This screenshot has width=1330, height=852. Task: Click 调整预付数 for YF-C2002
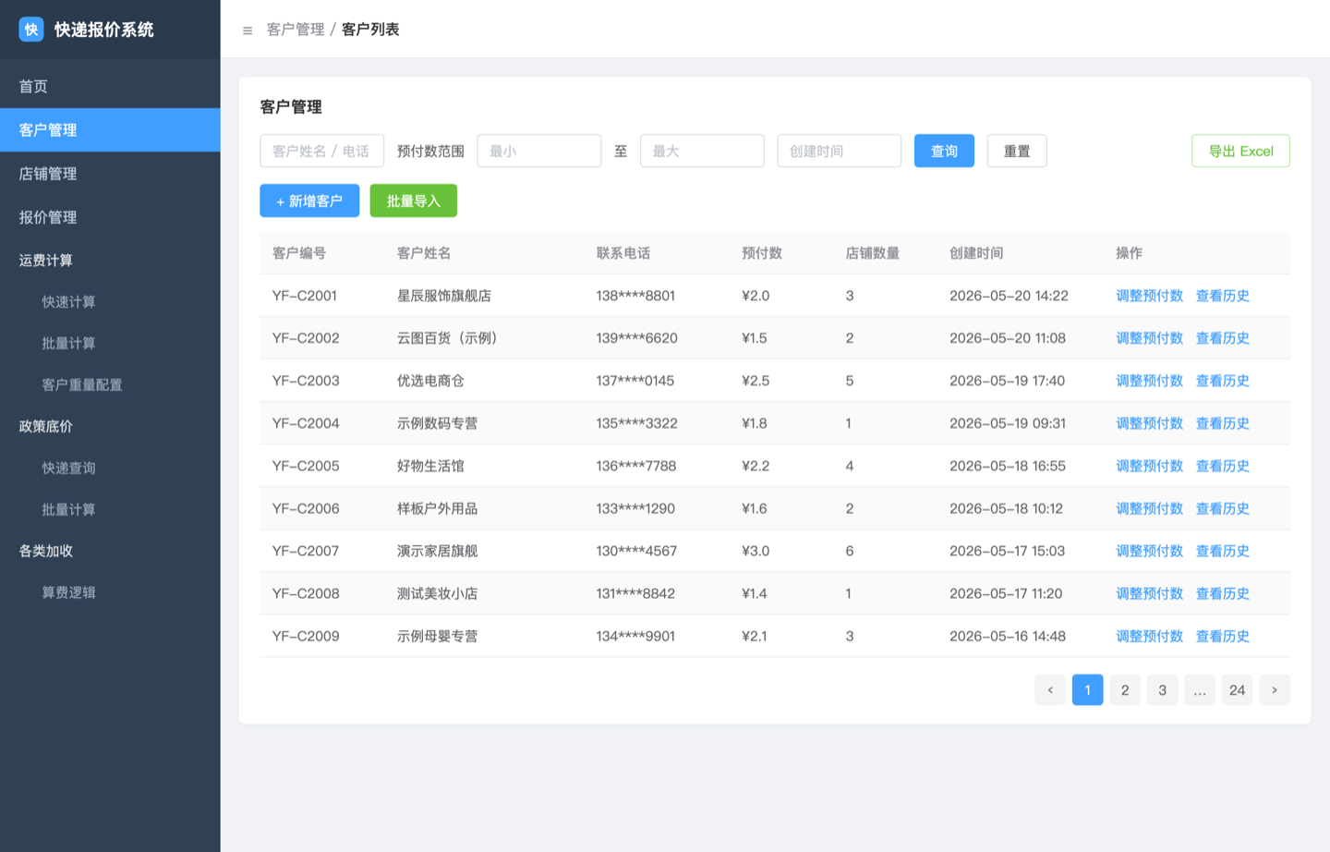[1150, 338]
